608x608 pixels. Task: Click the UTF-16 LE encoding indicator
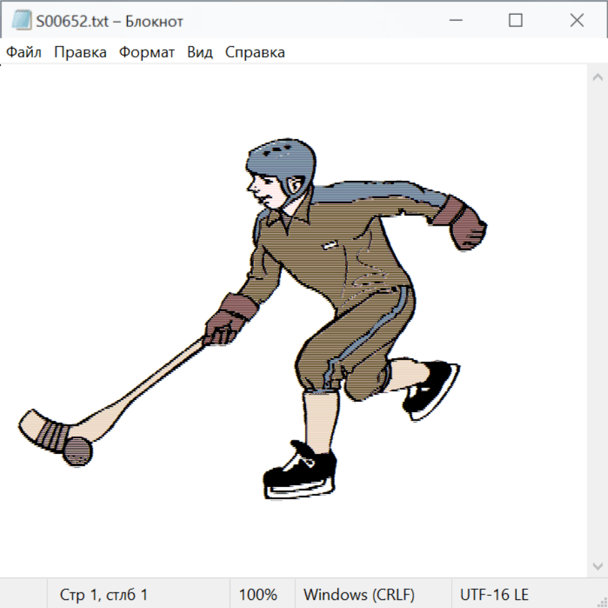tap(494, 595)
